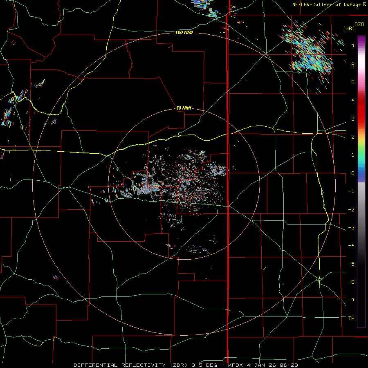Click the -2 value on the scale

click(x=351, y=210)
